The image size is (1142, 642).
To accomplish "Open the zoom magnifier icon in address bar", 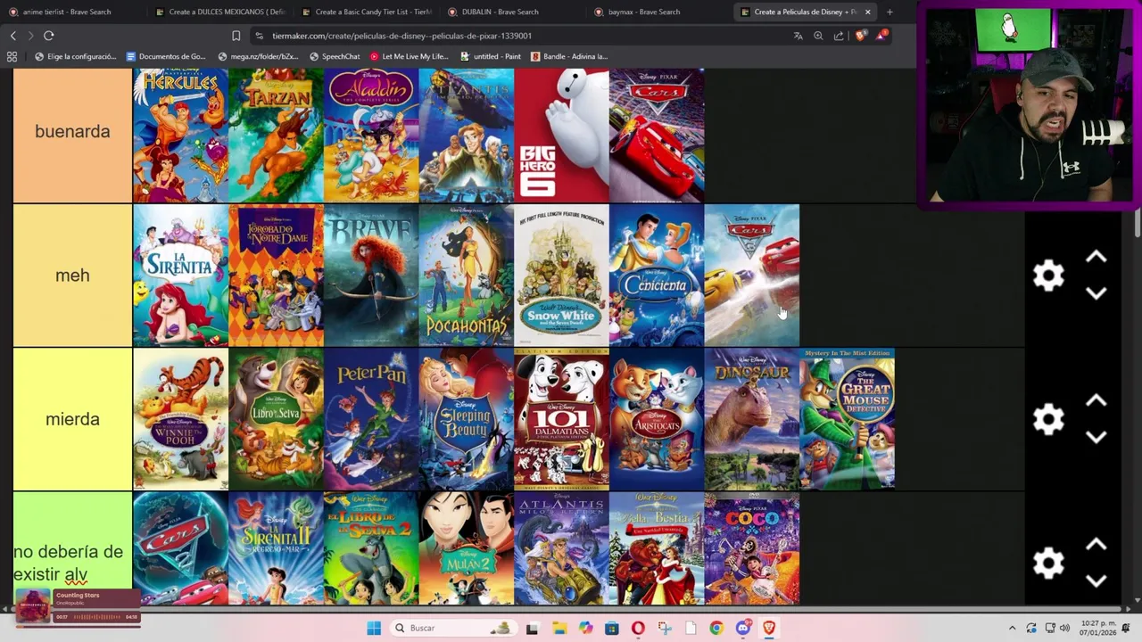I will 818,36.
